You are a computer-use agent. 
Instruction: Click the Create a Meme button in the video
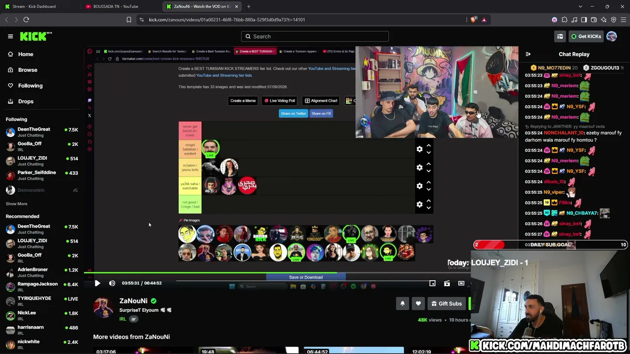[243, 101]
